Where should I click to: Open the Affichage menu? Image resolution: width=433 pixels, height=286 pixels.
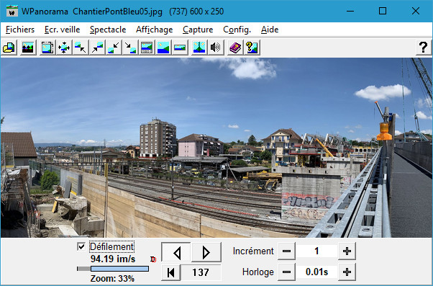(155, 30)
